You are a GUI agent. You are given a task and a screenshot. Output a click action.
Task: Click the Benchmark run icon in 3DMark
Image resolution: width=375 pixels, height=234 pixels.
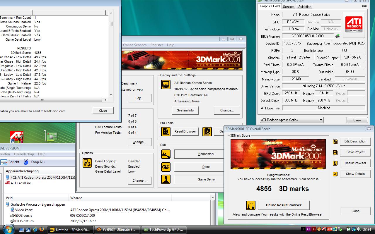tap(166, 154)
